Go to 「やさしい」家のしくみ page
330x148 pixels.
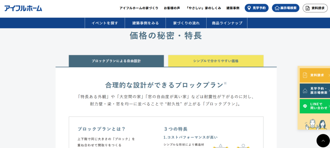203,8
